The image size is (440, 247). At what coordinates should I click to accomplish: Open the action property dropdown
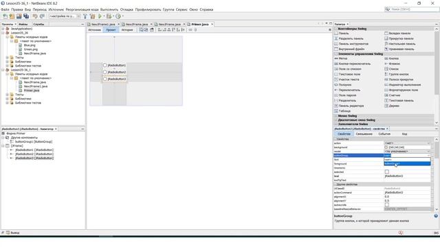click(428, 143)
